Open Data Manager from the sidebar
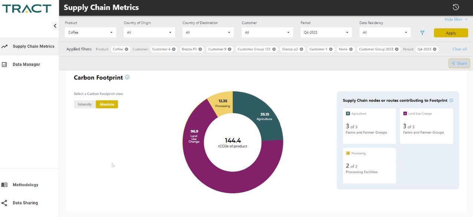473x217 pixels. tap(26, 64)
